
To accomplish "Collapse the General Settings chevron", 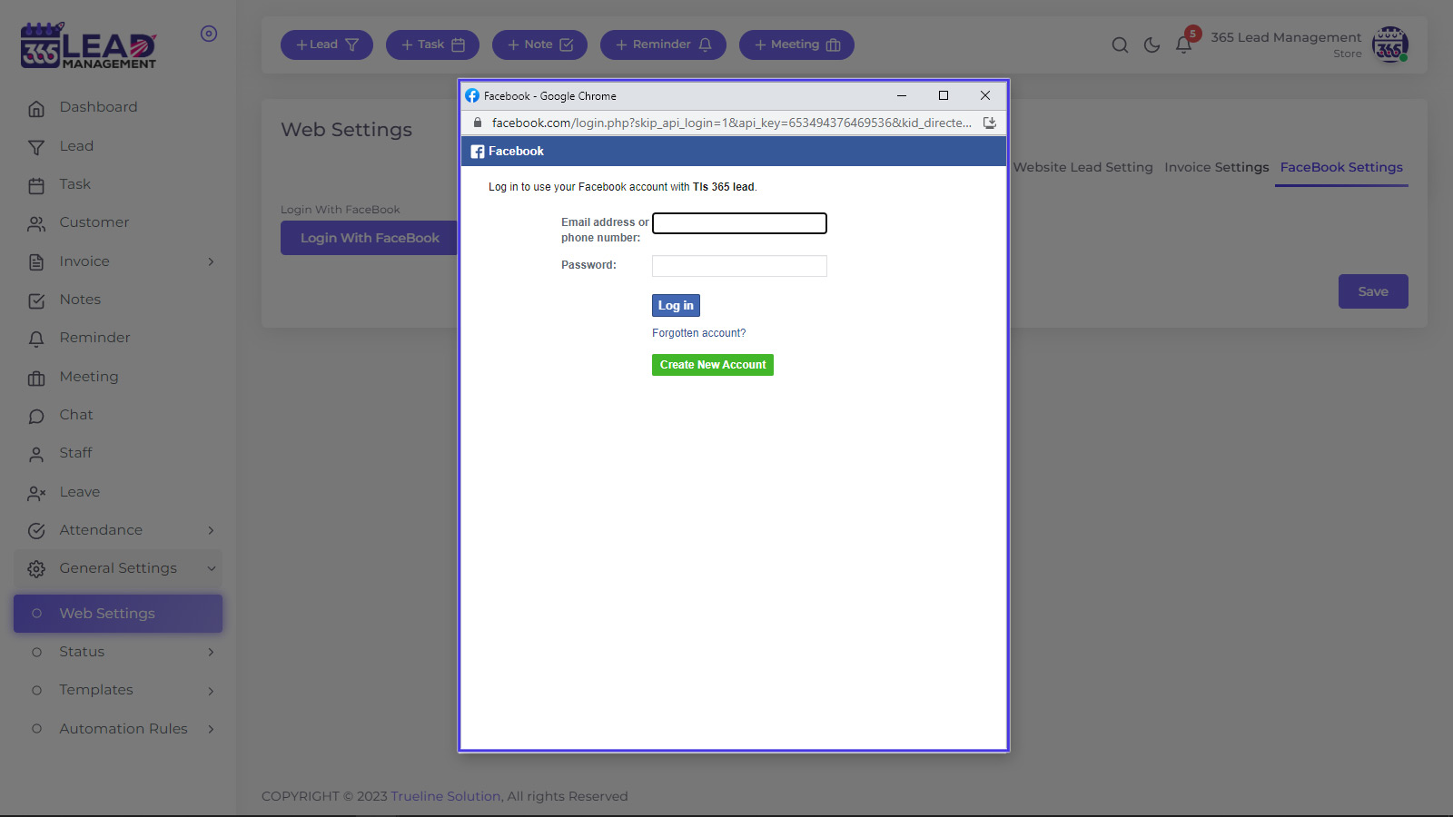I will (211, 568).
